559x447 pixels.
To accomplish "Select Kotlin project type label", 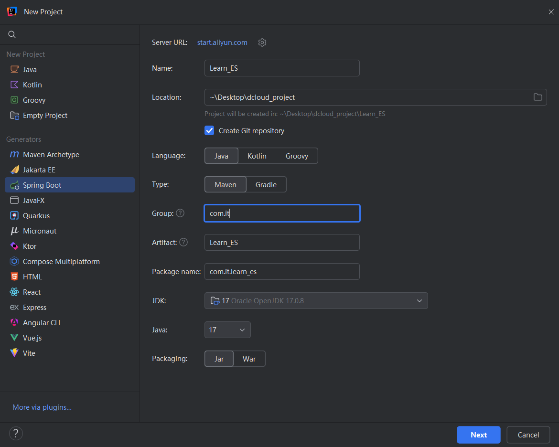I will pyautogui.click(x=32, y=85).
